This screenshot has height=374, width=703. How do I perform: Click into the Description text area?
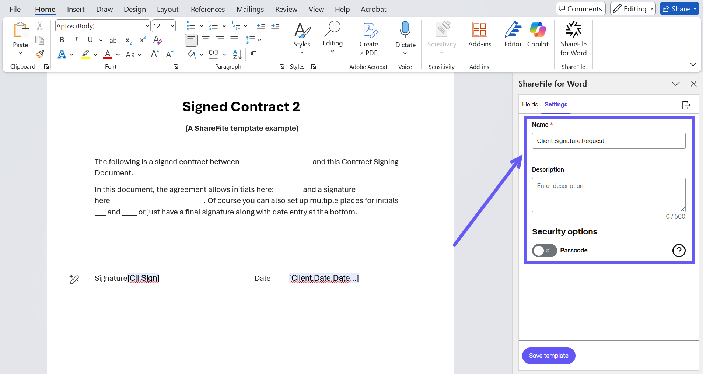[608, 195]
